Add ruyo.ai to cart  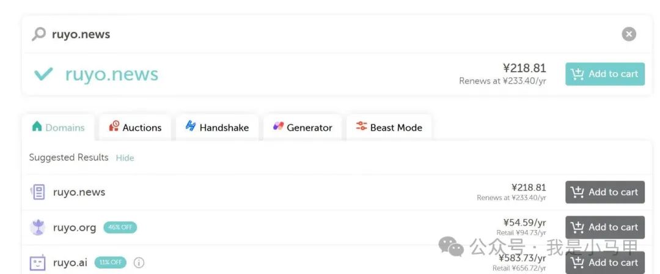click(x=605, y=262)
